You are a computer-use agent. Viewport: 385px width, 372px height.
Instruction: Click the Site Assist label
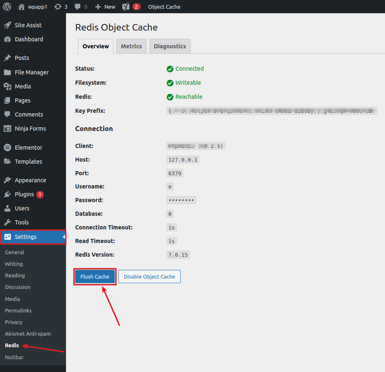click(x=28, y=25)
